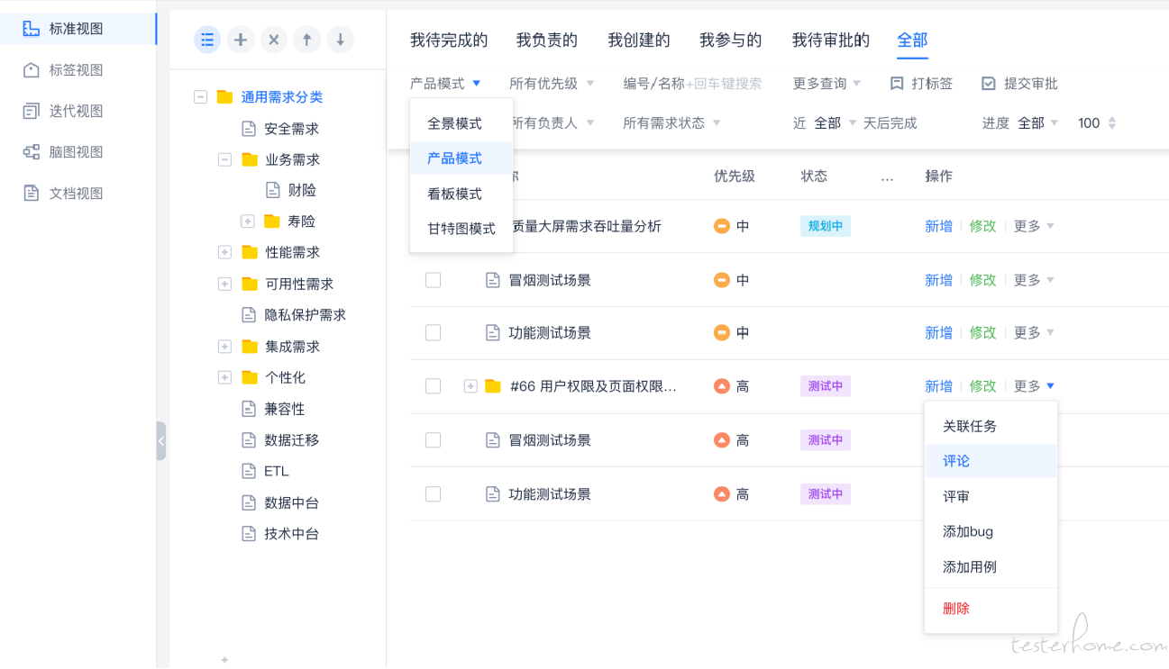Click 修改 on the 质量大屏需求 row
The width and height of the screenshot is (1169, 669).
(x=982, y=226)
